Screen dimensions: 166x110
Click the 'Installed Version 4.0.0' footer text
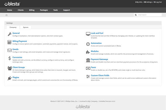[x=107, y=101]
